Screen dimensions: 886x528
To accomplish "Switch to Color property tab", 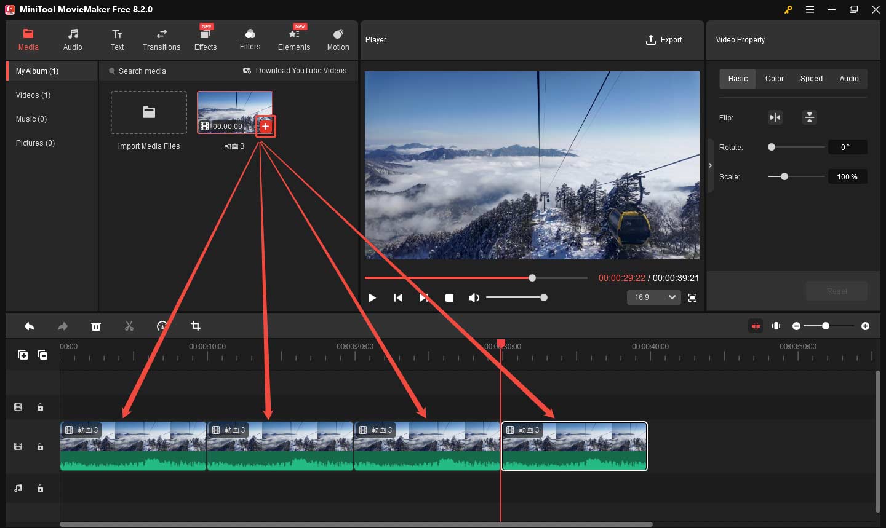I will coord(775,79).
